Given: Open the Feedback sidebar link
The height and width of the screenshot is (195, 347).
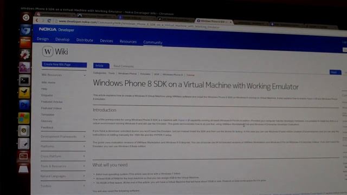Looking at the screenshot, I should coord(47,128).
